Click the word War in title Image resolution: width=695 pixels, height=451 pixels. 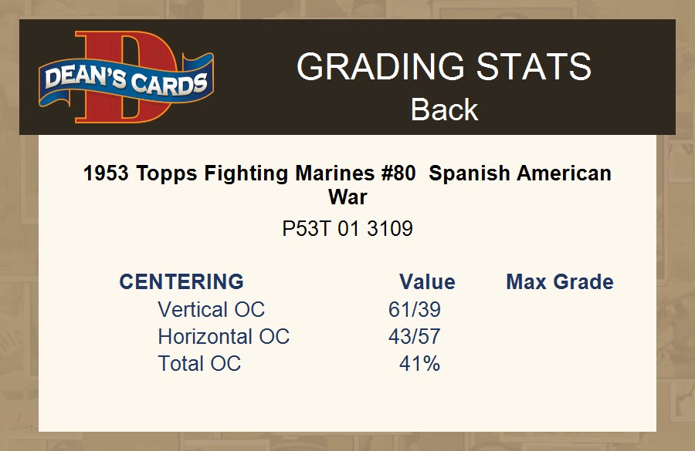pyautogui.click(x=347, y=197)
